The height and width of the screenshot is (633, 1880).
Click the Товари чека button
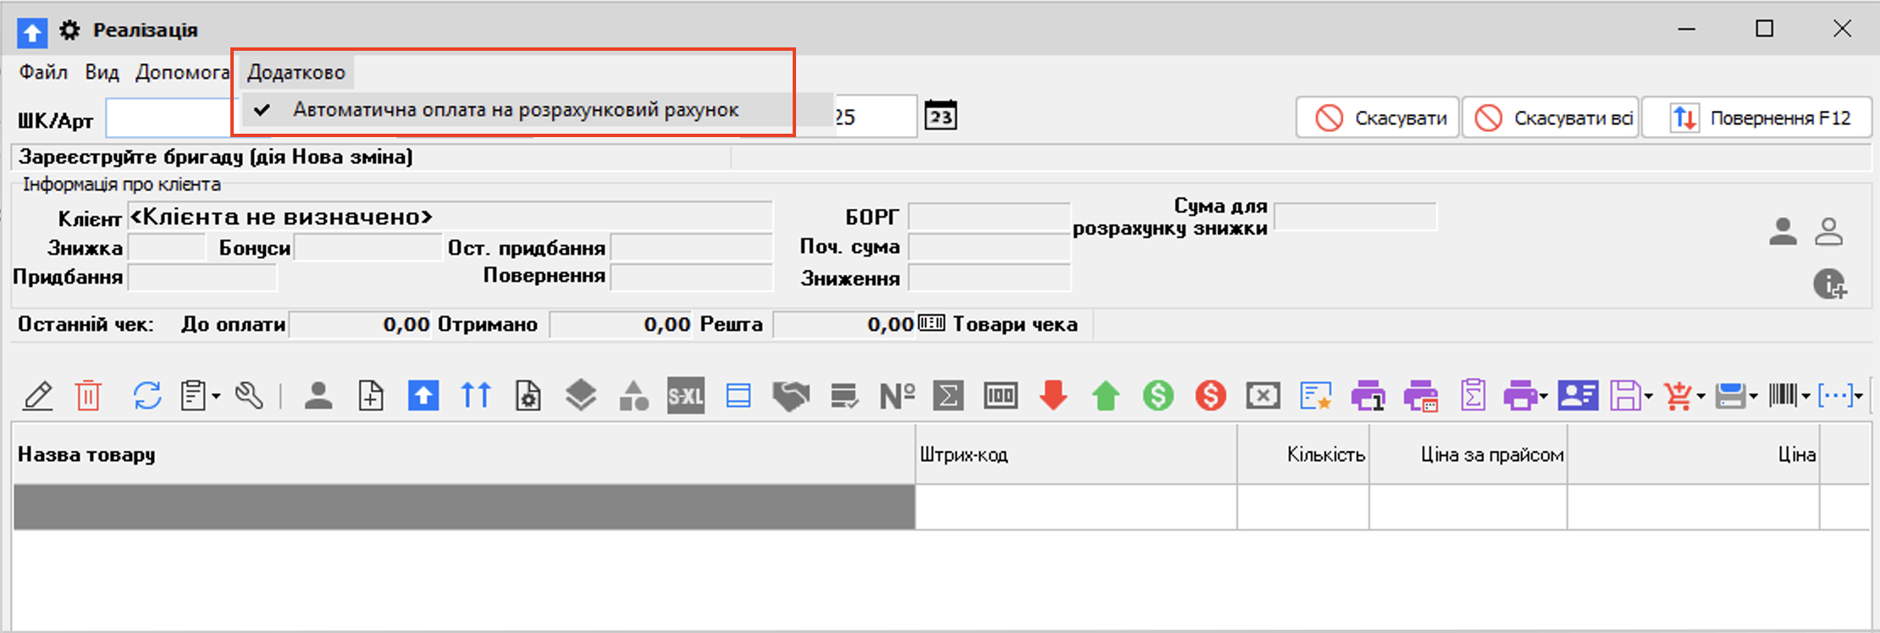pos(998,324)
